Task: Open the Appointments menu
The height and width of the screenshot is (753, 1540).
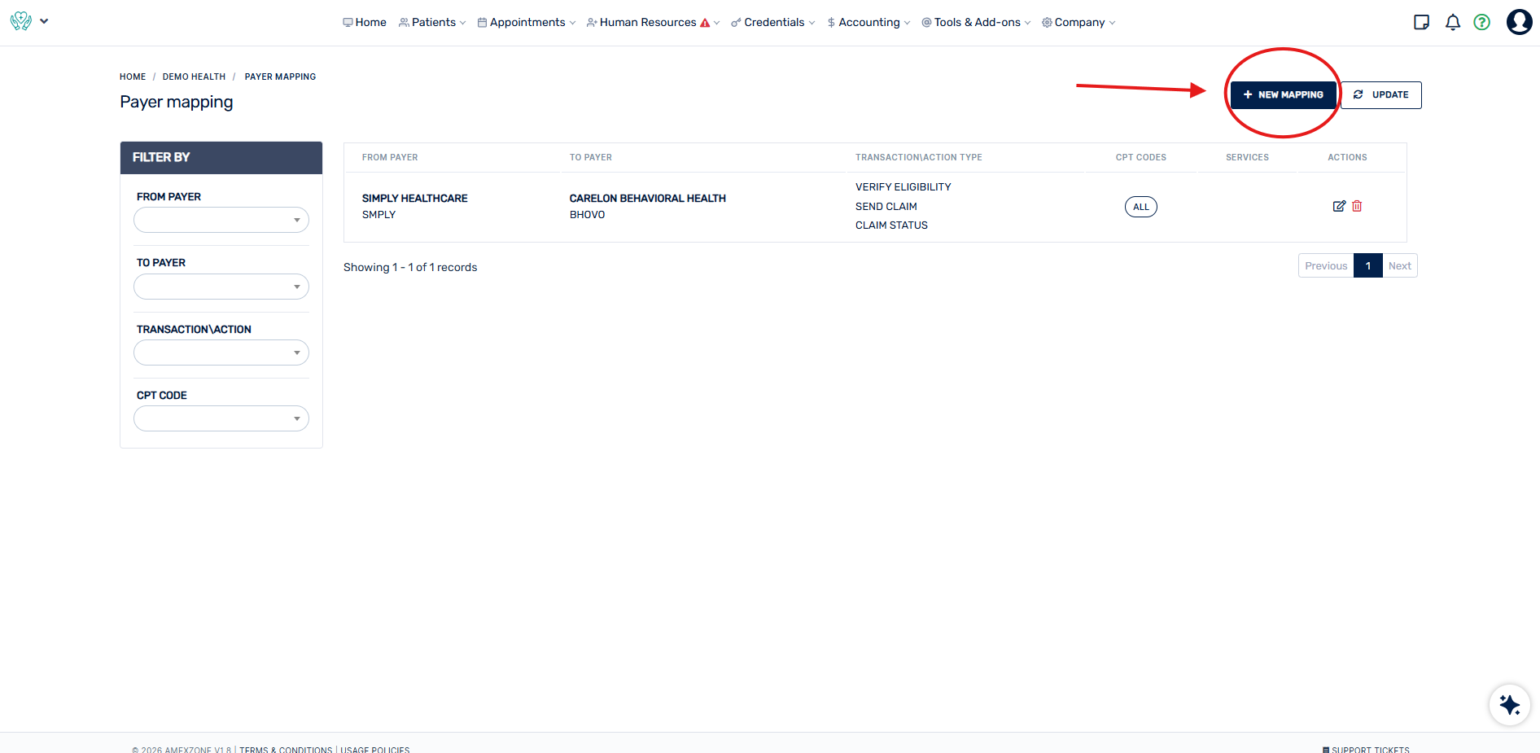Action: click(527, 22)
